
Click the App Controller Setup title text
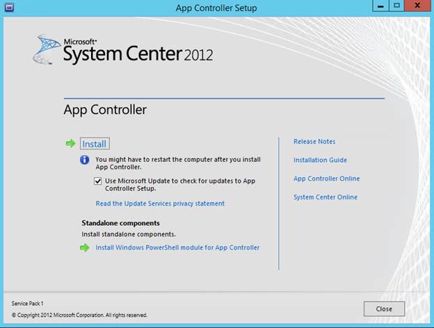(x=216, y=8)
